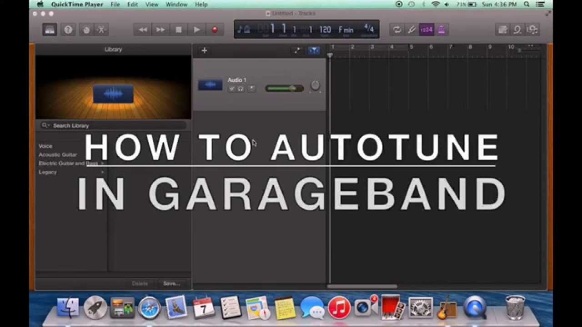Open System Preferences from the Dock

[420, 307]
